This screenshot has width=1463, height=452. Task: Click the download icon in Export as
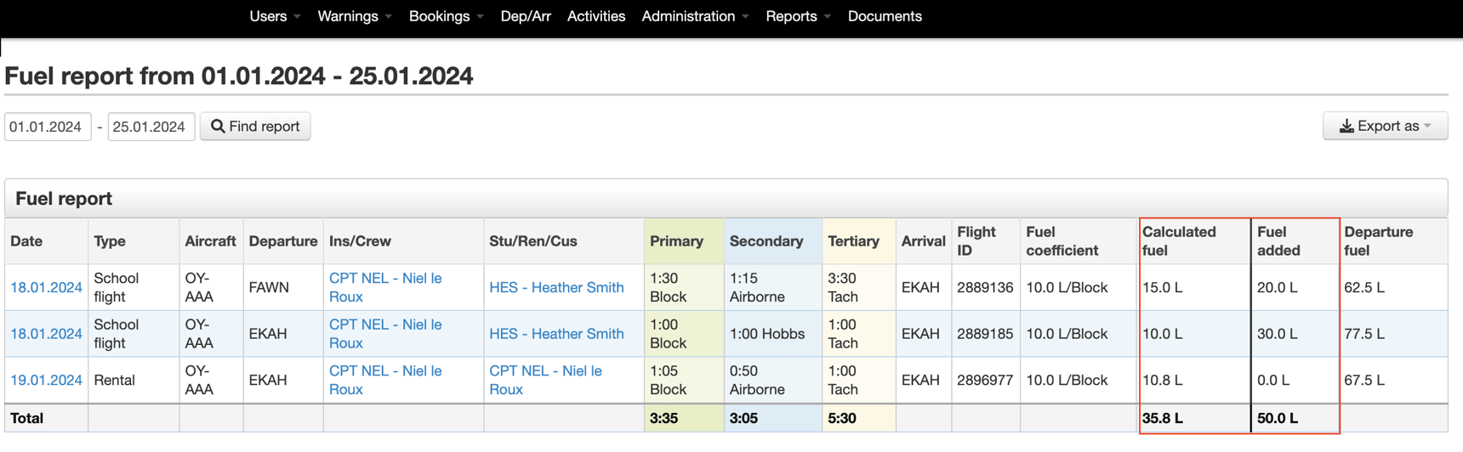[1346, 127]
